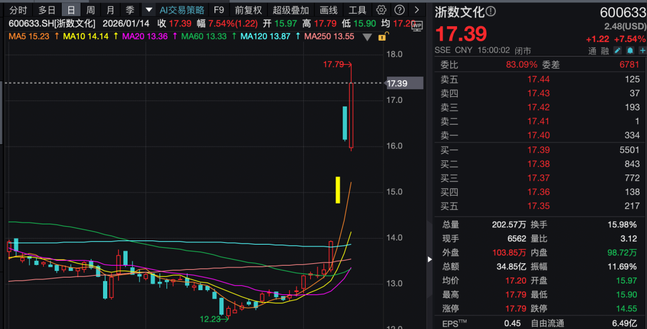Click the MA250 13.55 indicator label

329,36
